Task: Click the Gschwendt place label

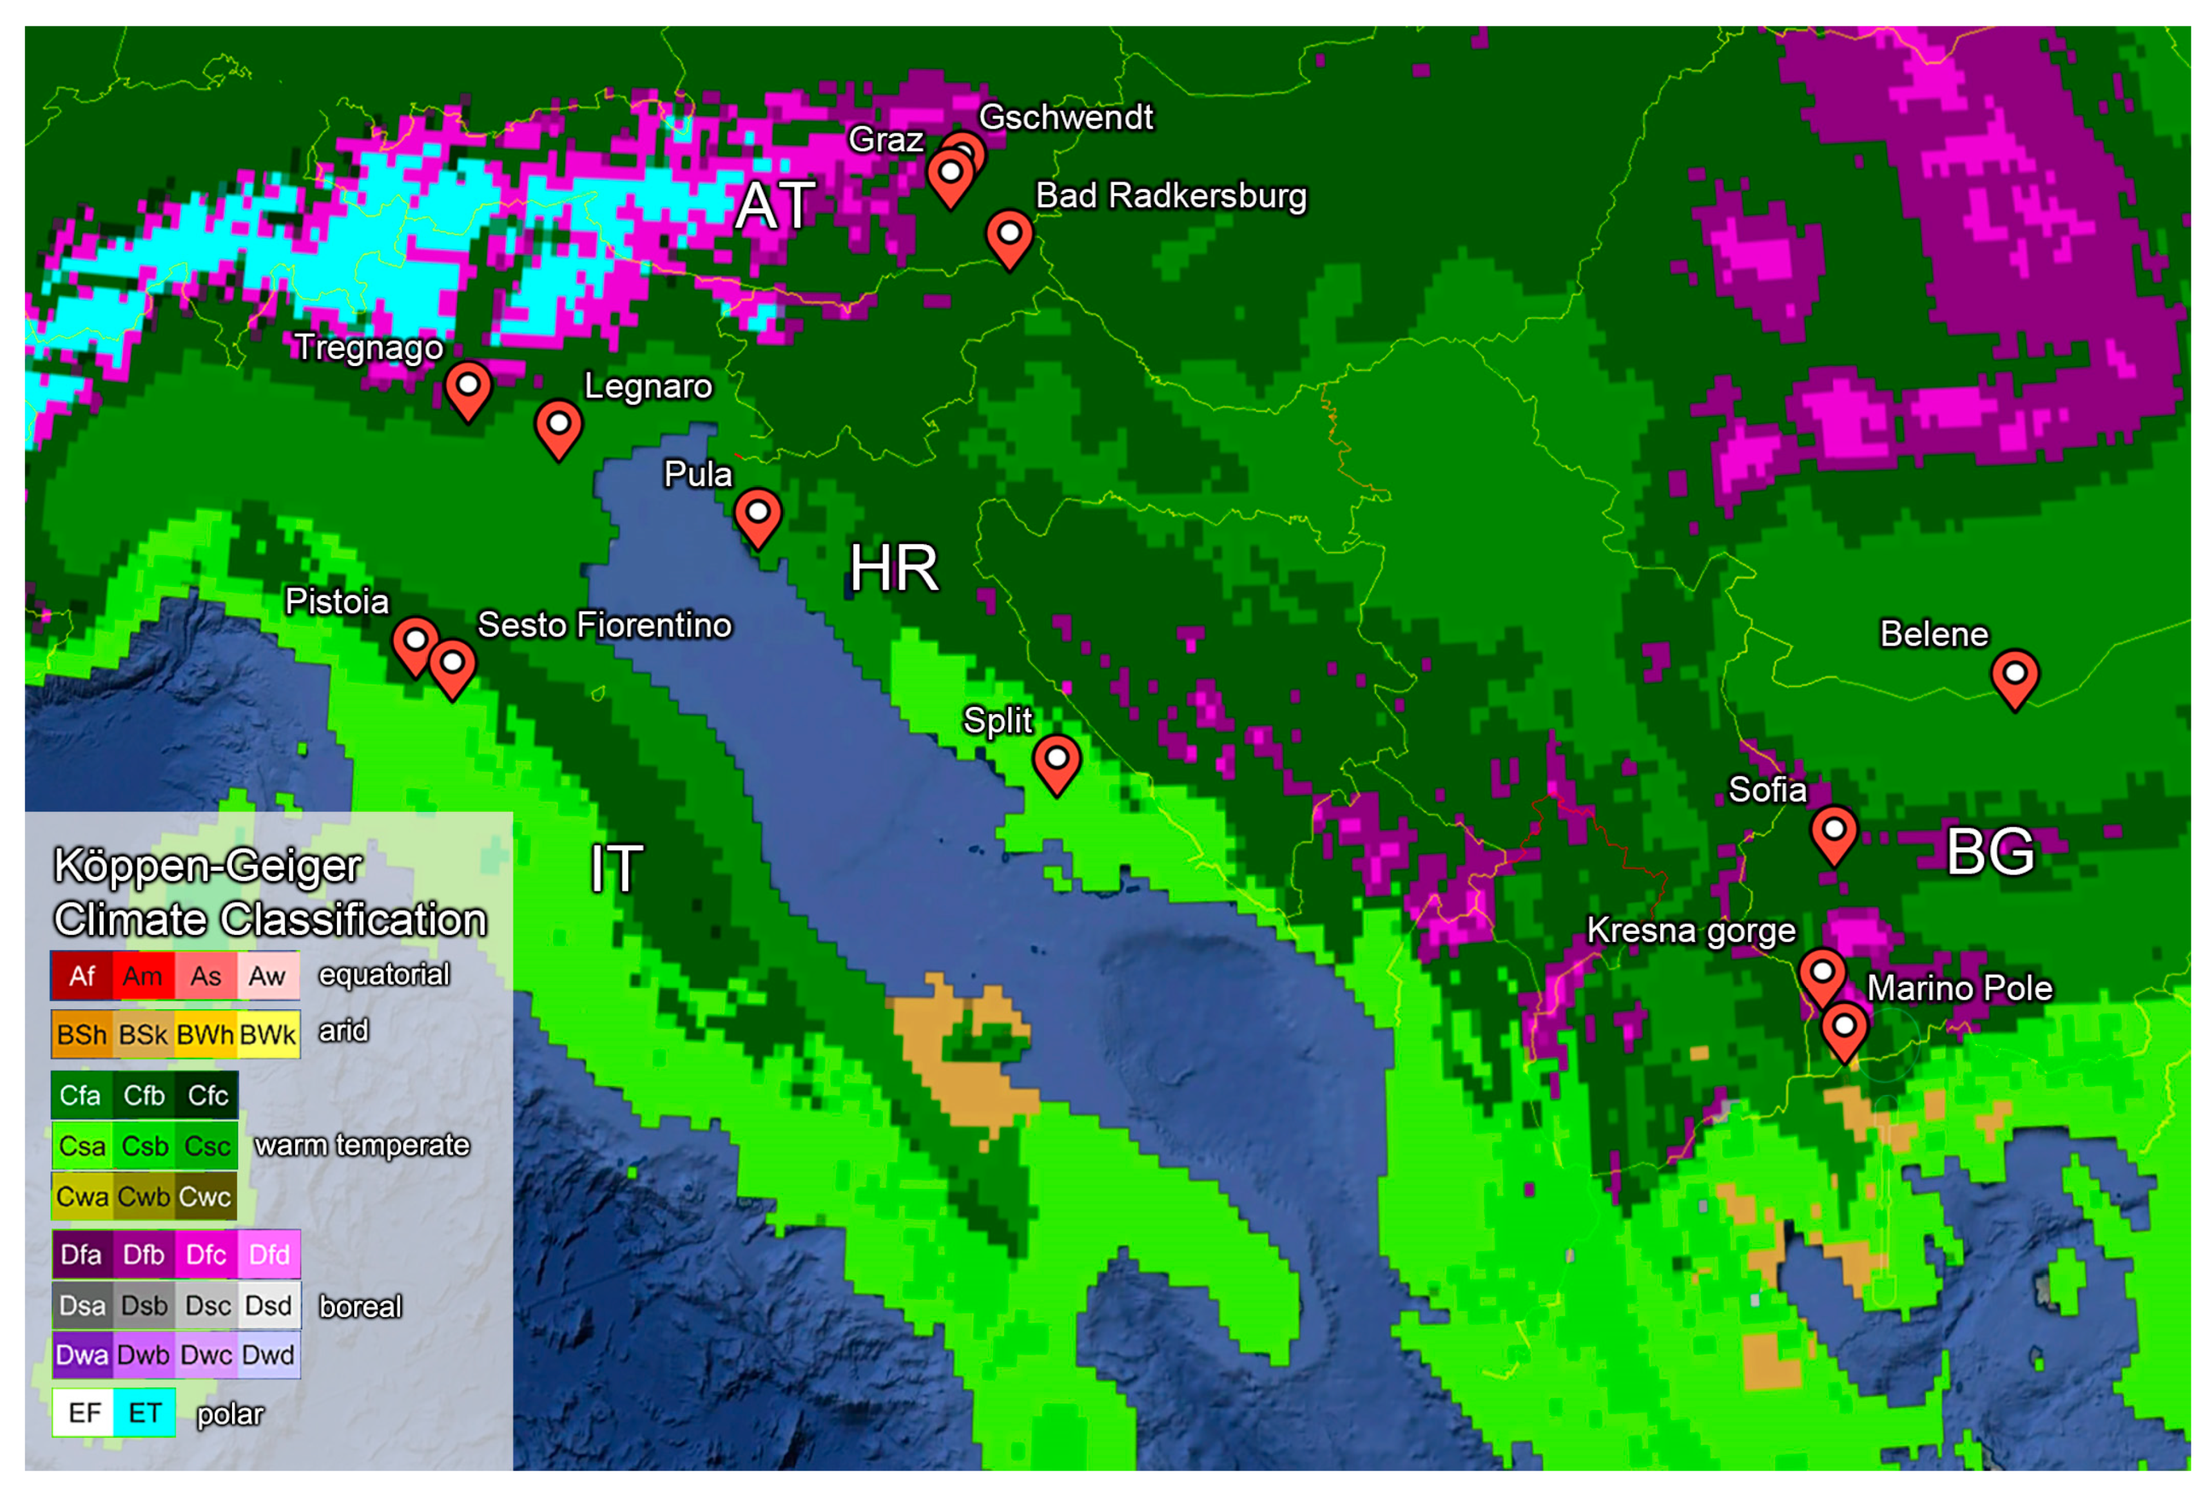Action: click(x=1065, y=117)
